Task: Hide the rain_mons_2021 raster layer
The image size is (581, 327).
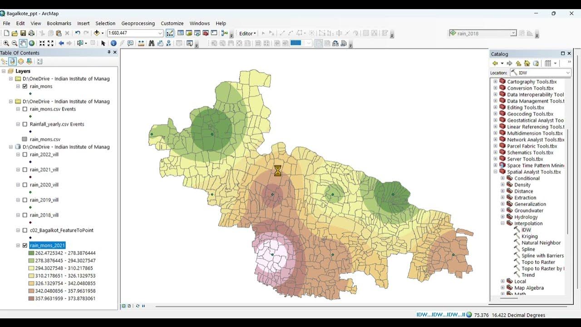Action: (25, 245)
